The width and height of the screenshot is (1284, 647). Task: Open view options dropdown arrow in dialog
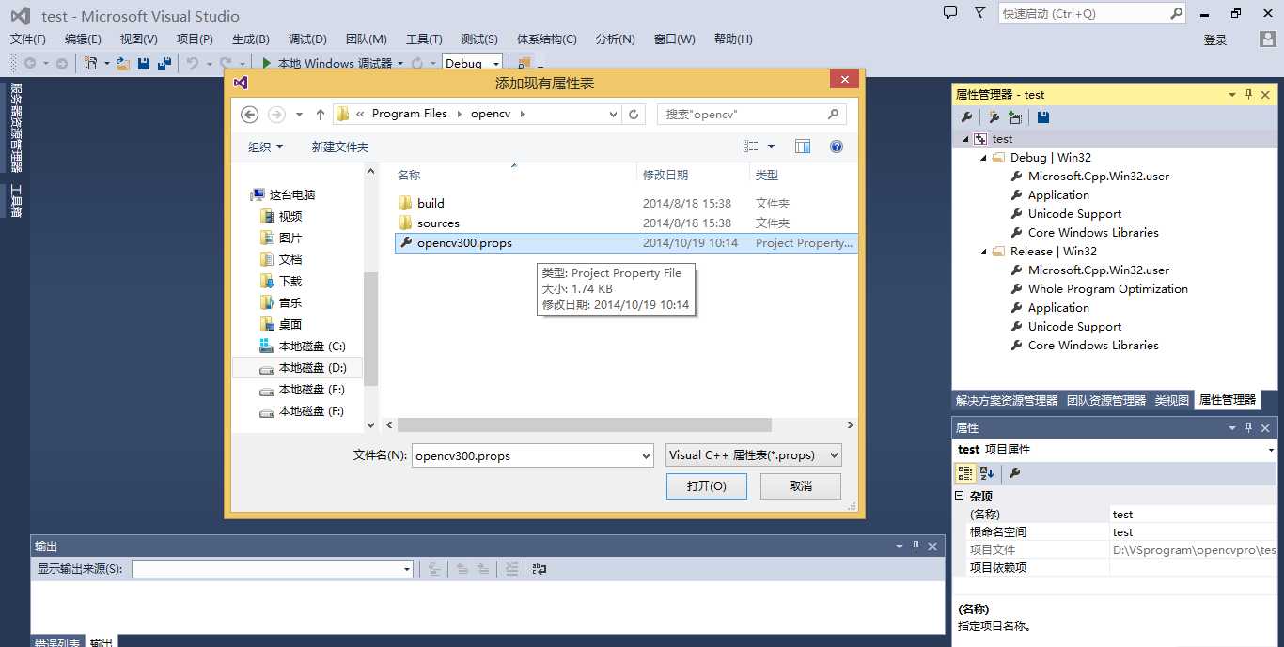click(772, 146)
